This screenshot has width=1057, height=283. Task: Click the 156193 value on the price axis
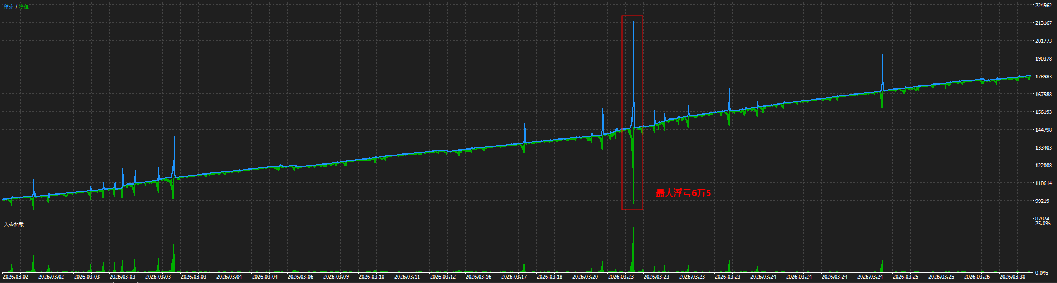click(1043, 112)
